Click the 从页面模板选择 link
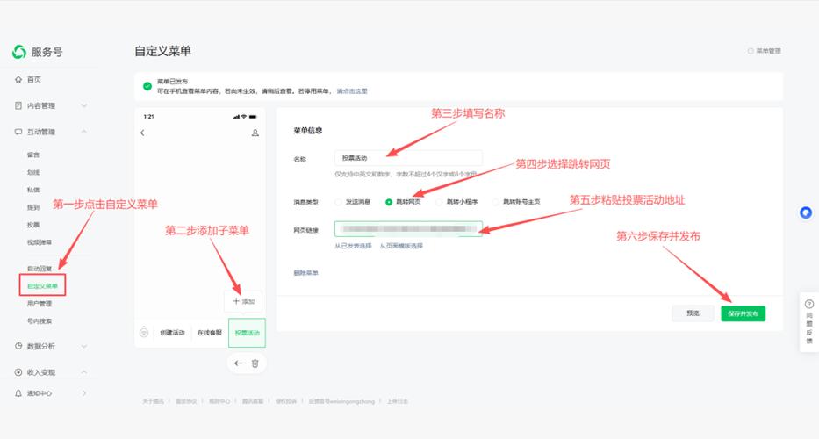Screen dimensions: 819x439 (401, 246)
